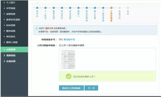The width and height of the screenshot is (161, 97).
Task: Open the uploaded application form thumbnail
Action: click(68, 59)
